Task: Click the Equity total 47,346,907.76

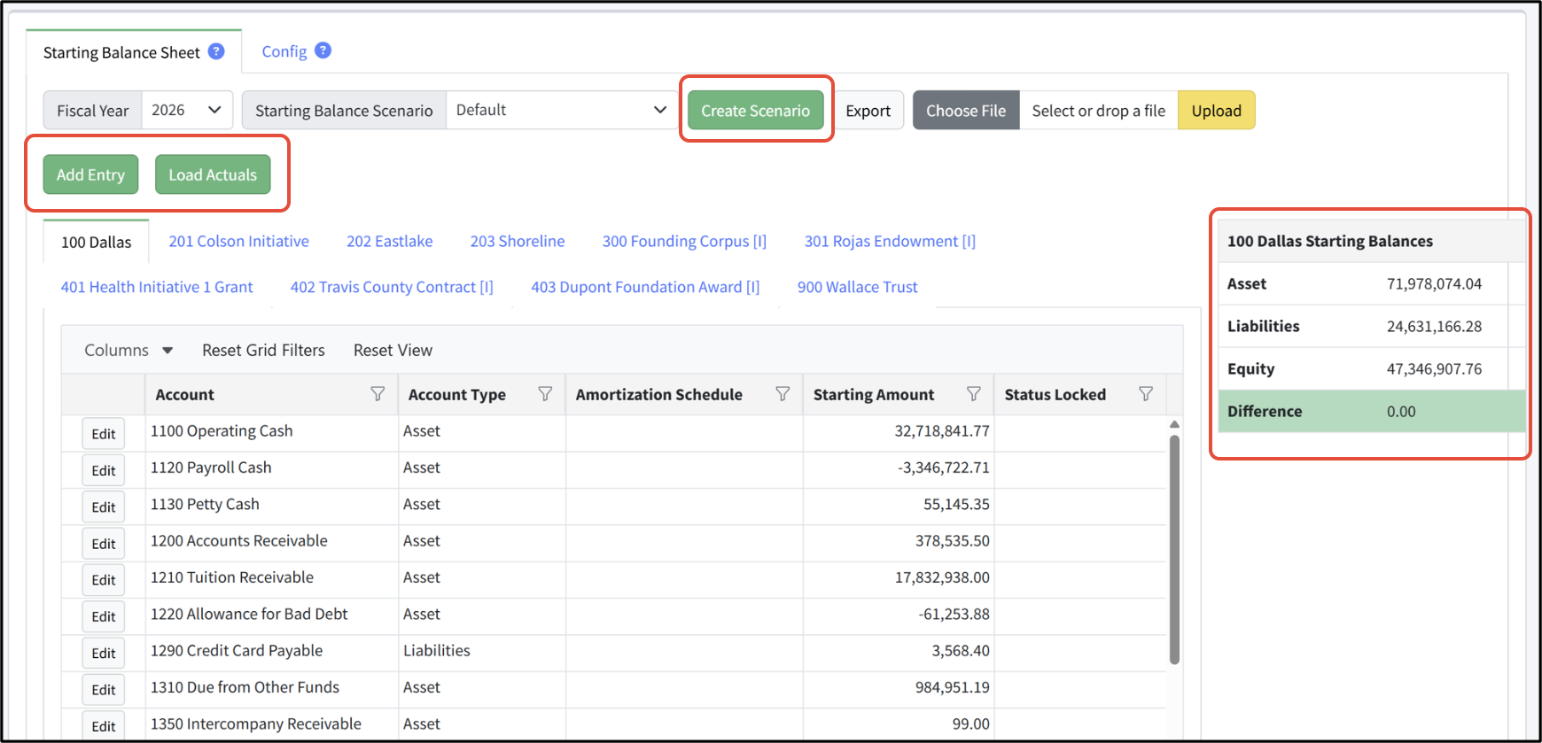Action: click(x=1434, y=369)
